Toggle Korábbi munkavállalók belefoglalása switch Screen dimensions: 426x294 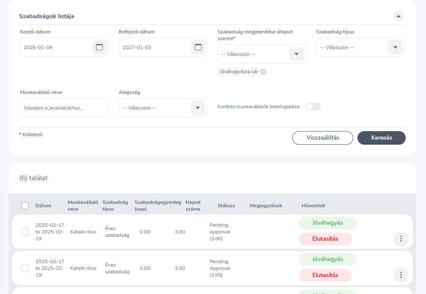pyautogui.click(x=313, y=107)
